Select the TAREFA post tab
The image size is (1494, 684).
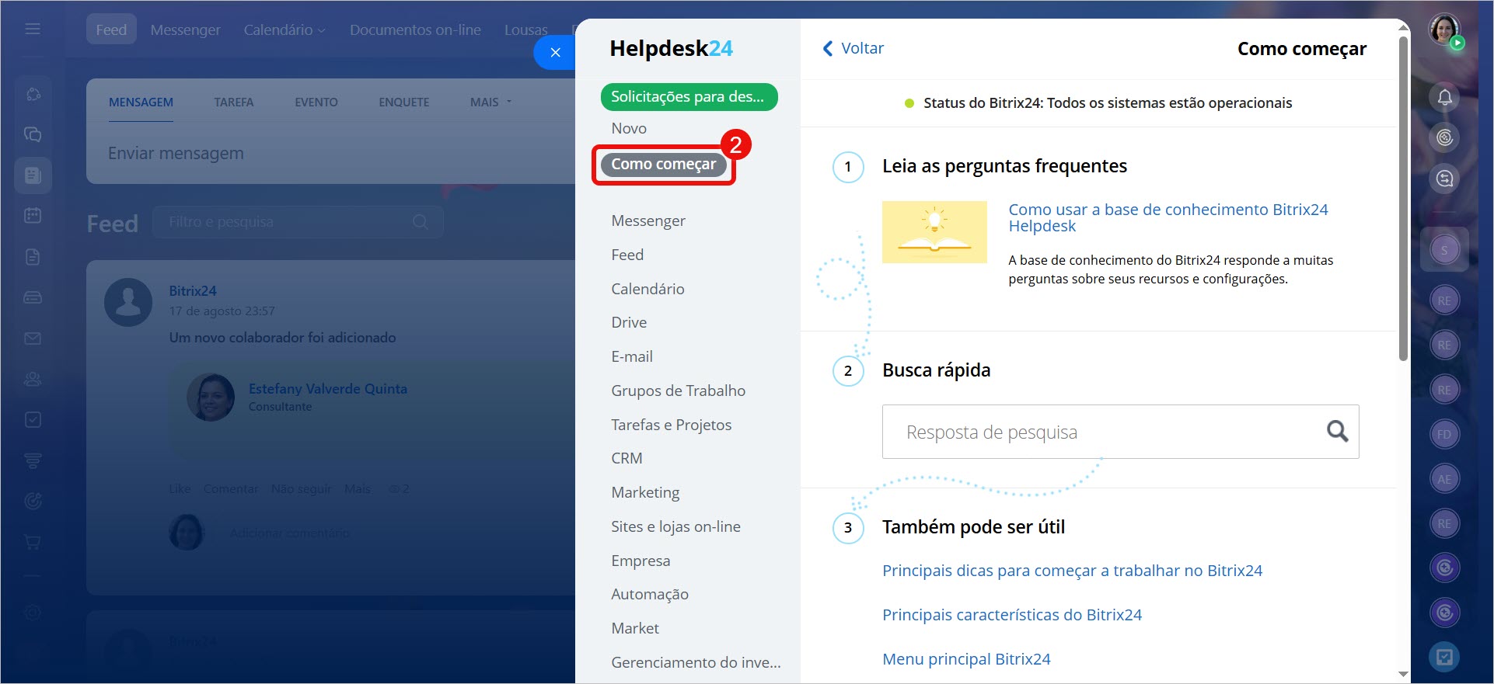point(234,102)
